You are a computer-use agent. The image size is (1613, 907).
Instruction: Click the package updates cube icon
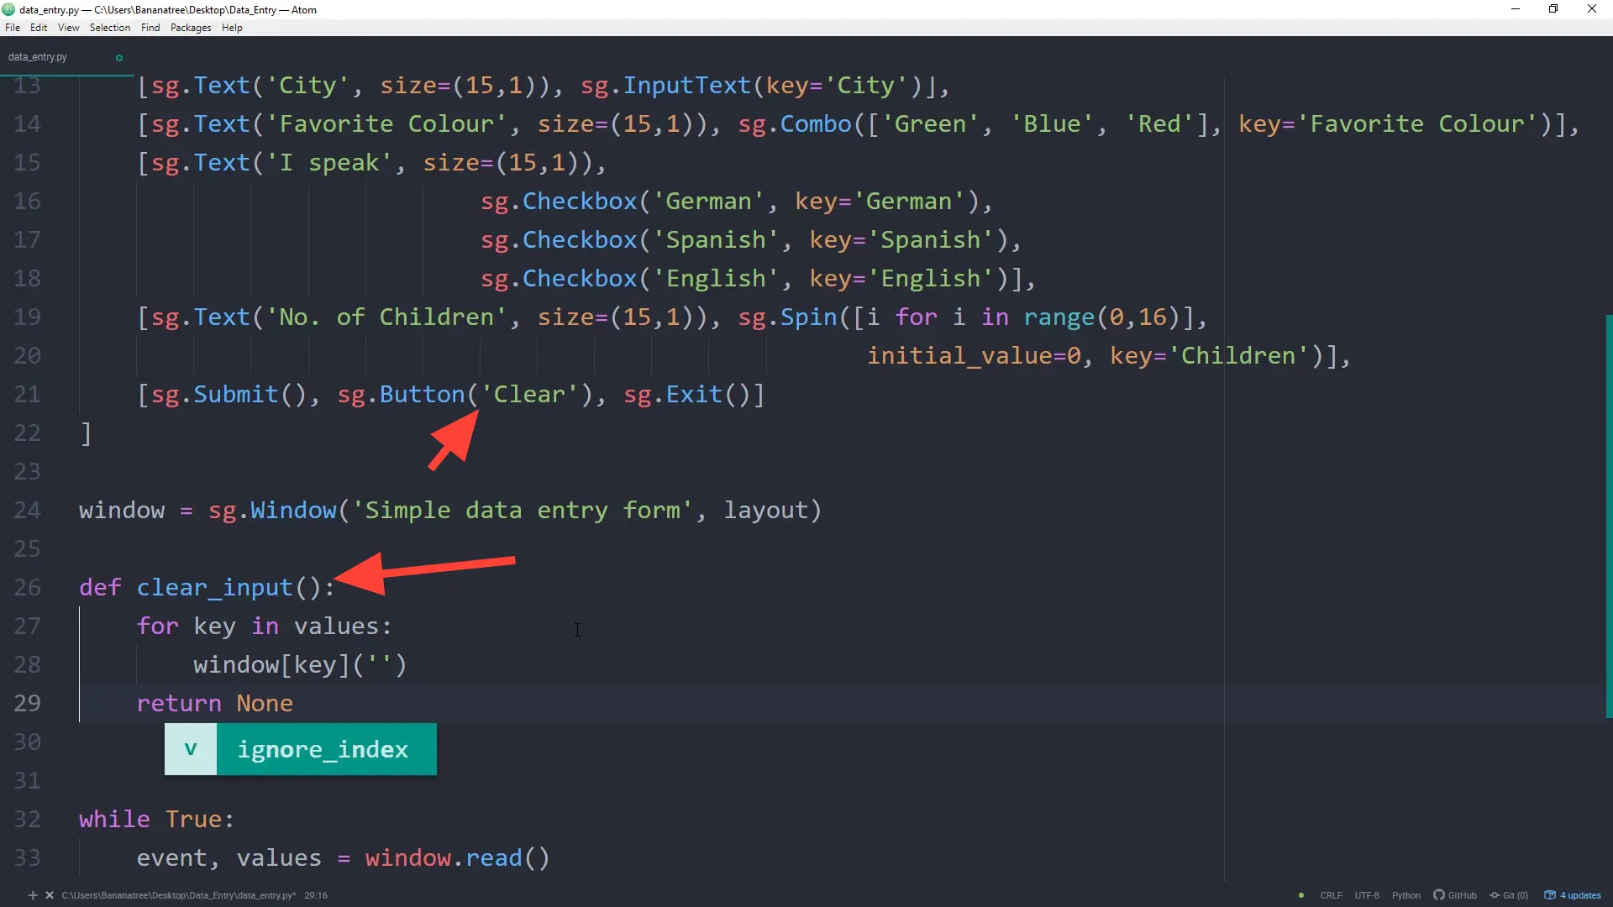[x=1550, y=895]
